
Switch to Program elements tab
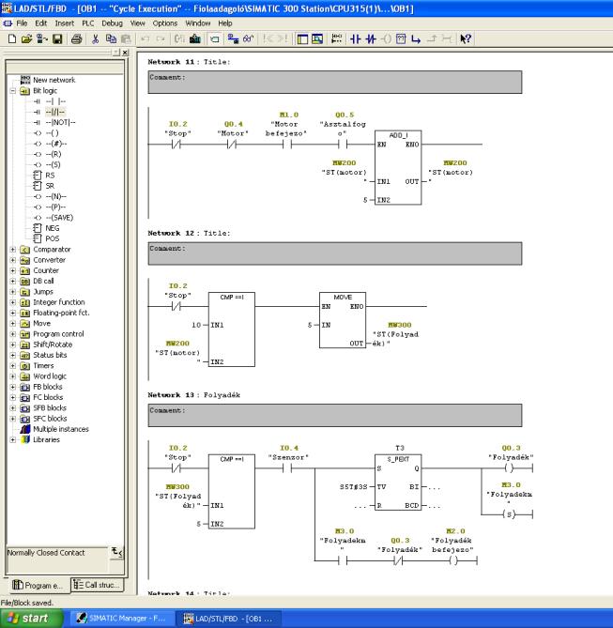(x=38, y=585)
